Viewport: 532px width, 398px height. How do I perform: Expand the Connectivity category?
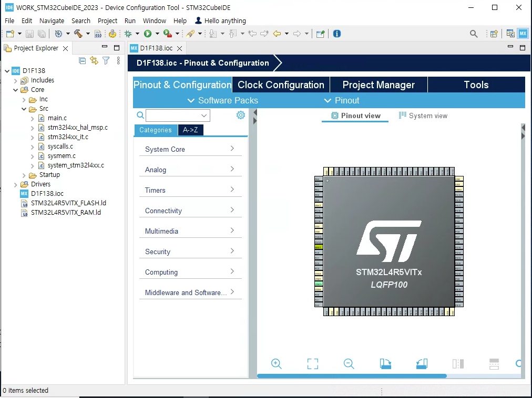pyautogui.click(x=190, y=211)
